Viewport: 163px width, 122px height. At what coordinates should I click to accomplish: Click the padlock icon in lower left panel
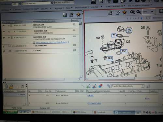pos(11,86)
